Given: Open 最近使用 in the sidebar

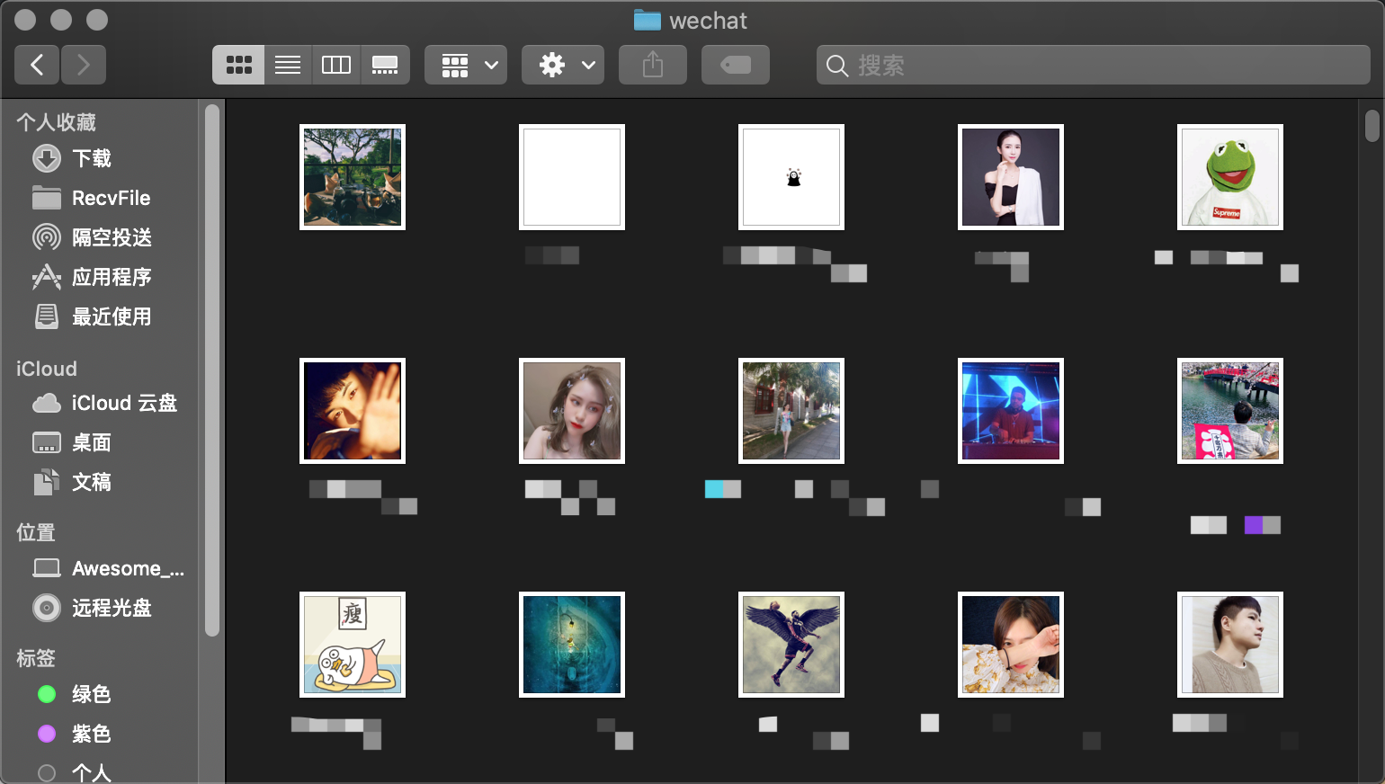Looking at the screenshot, I should (112, 316).
